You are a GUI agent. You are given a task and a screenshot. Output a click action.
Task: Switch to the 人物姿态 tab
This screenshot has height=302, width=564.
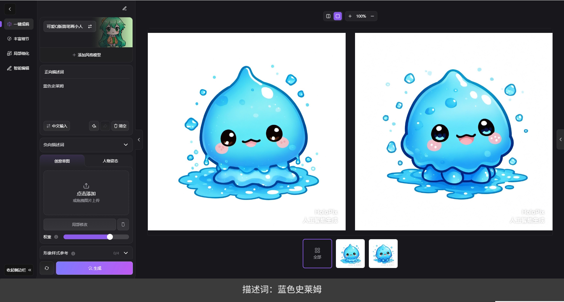point(110,161)
